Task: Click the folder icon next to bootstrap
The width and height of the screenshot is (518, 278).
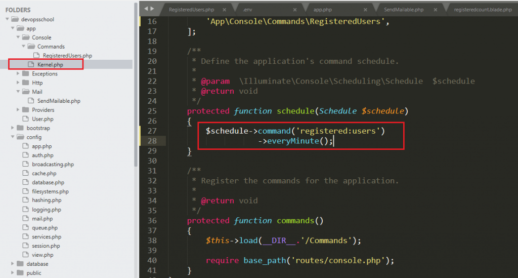Action: tap(20, 128)
